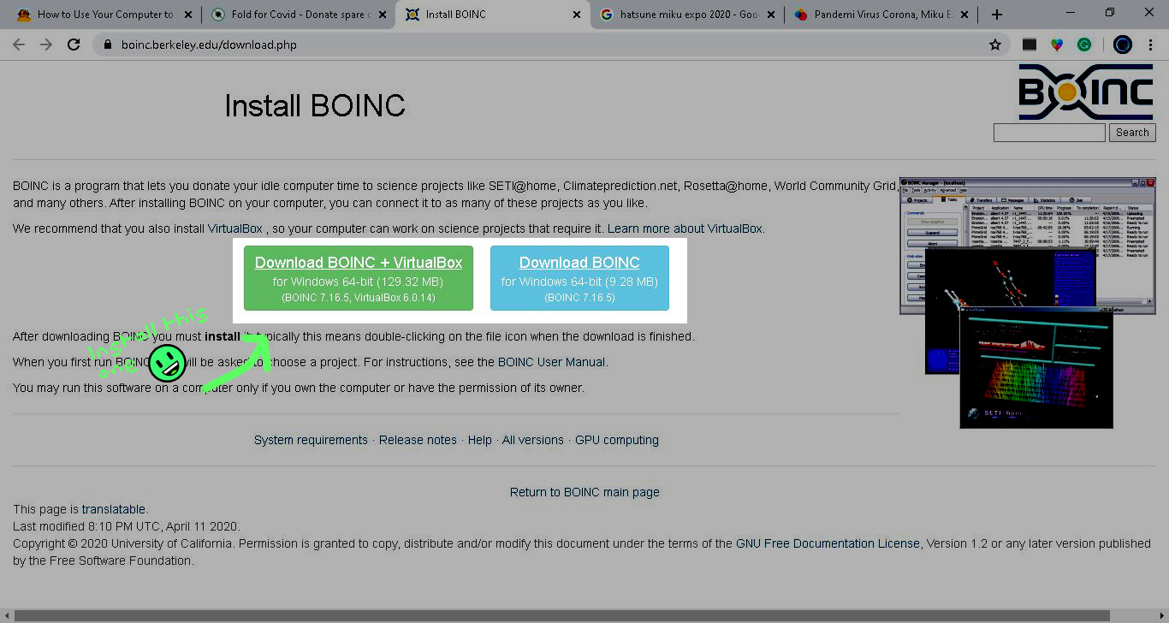Open the Chrome three-dot menu
Screen dimensions: 1169x623
pyautogui.click(x=1150, y=44)
